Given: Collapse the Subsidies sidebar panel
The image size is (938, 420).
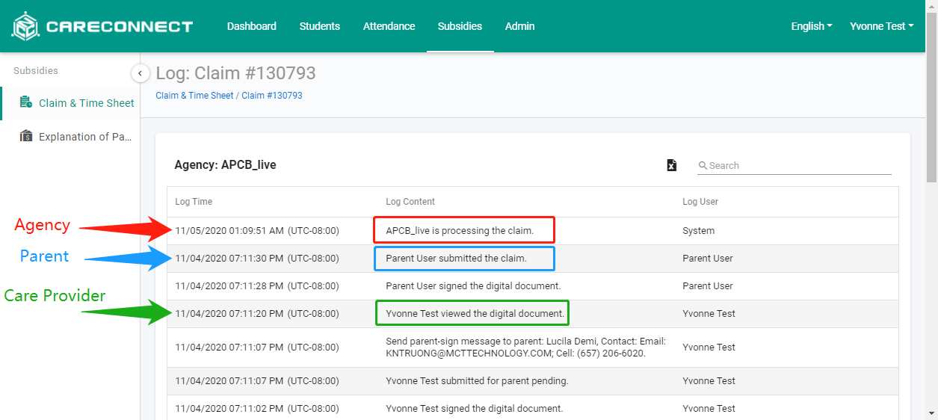Looking at the screenshot, I should point(140,73).
